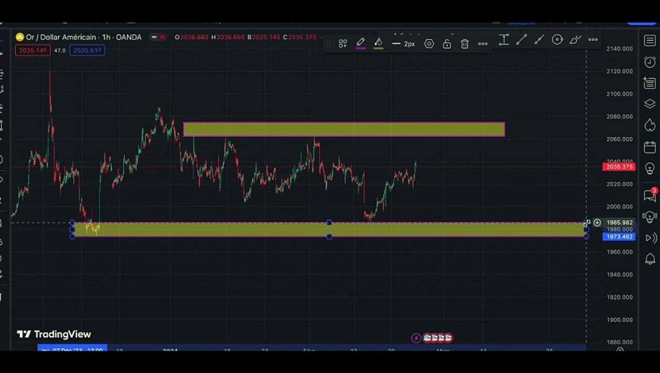The width and height of the screenshot is (660, 373).
Task: Open chats with 3 notifications
Action: click(x=650, y=195)
